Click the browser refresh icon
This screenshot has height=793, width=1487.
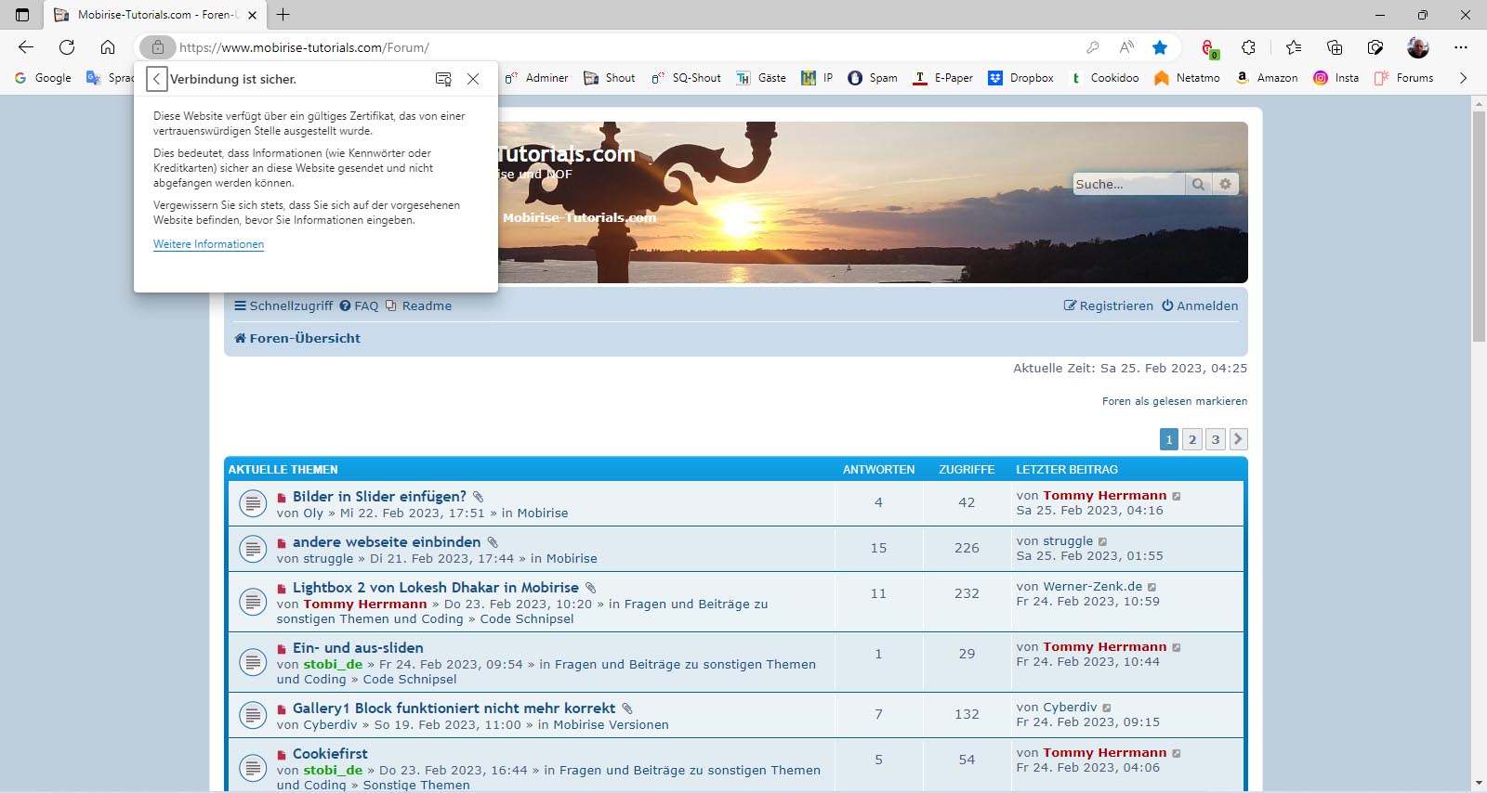[x=67, y=47]
